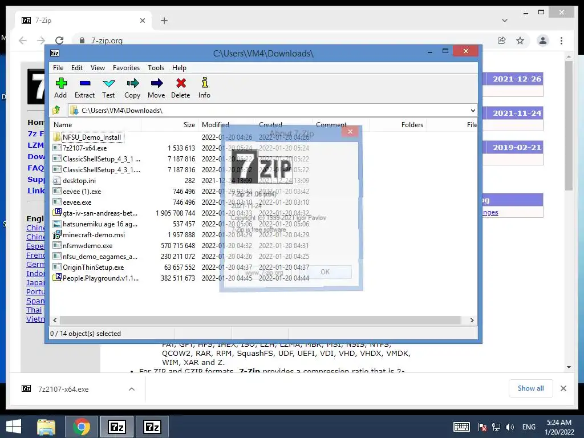Select the NFSU_Demo_Install folder icon
Image resolution: width=584 pixels, height=438 pixels.
[x=56, y=137]
